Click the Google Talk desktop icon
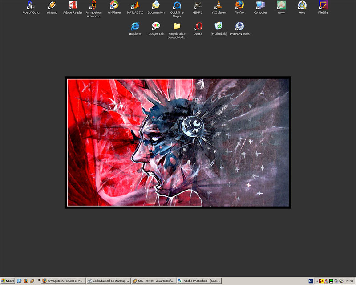The height and width of the screenshot is (285, 356). tap(156, 26)
